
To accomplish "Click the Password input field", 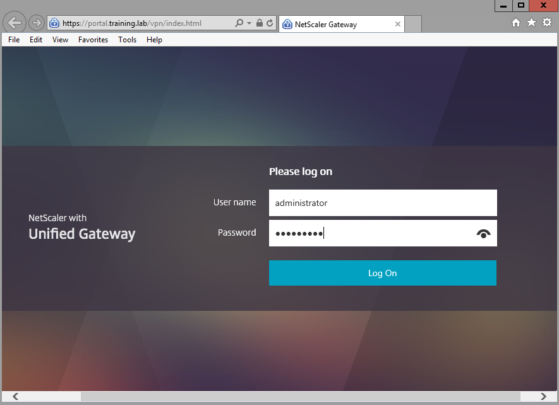I will (x=383, y=233).
